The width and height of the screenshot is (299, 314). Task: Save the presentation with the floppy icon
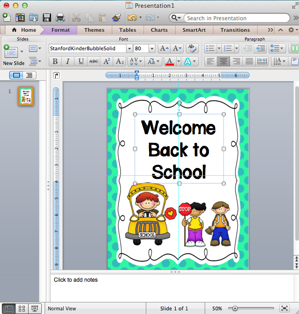[x=47, y=18]
